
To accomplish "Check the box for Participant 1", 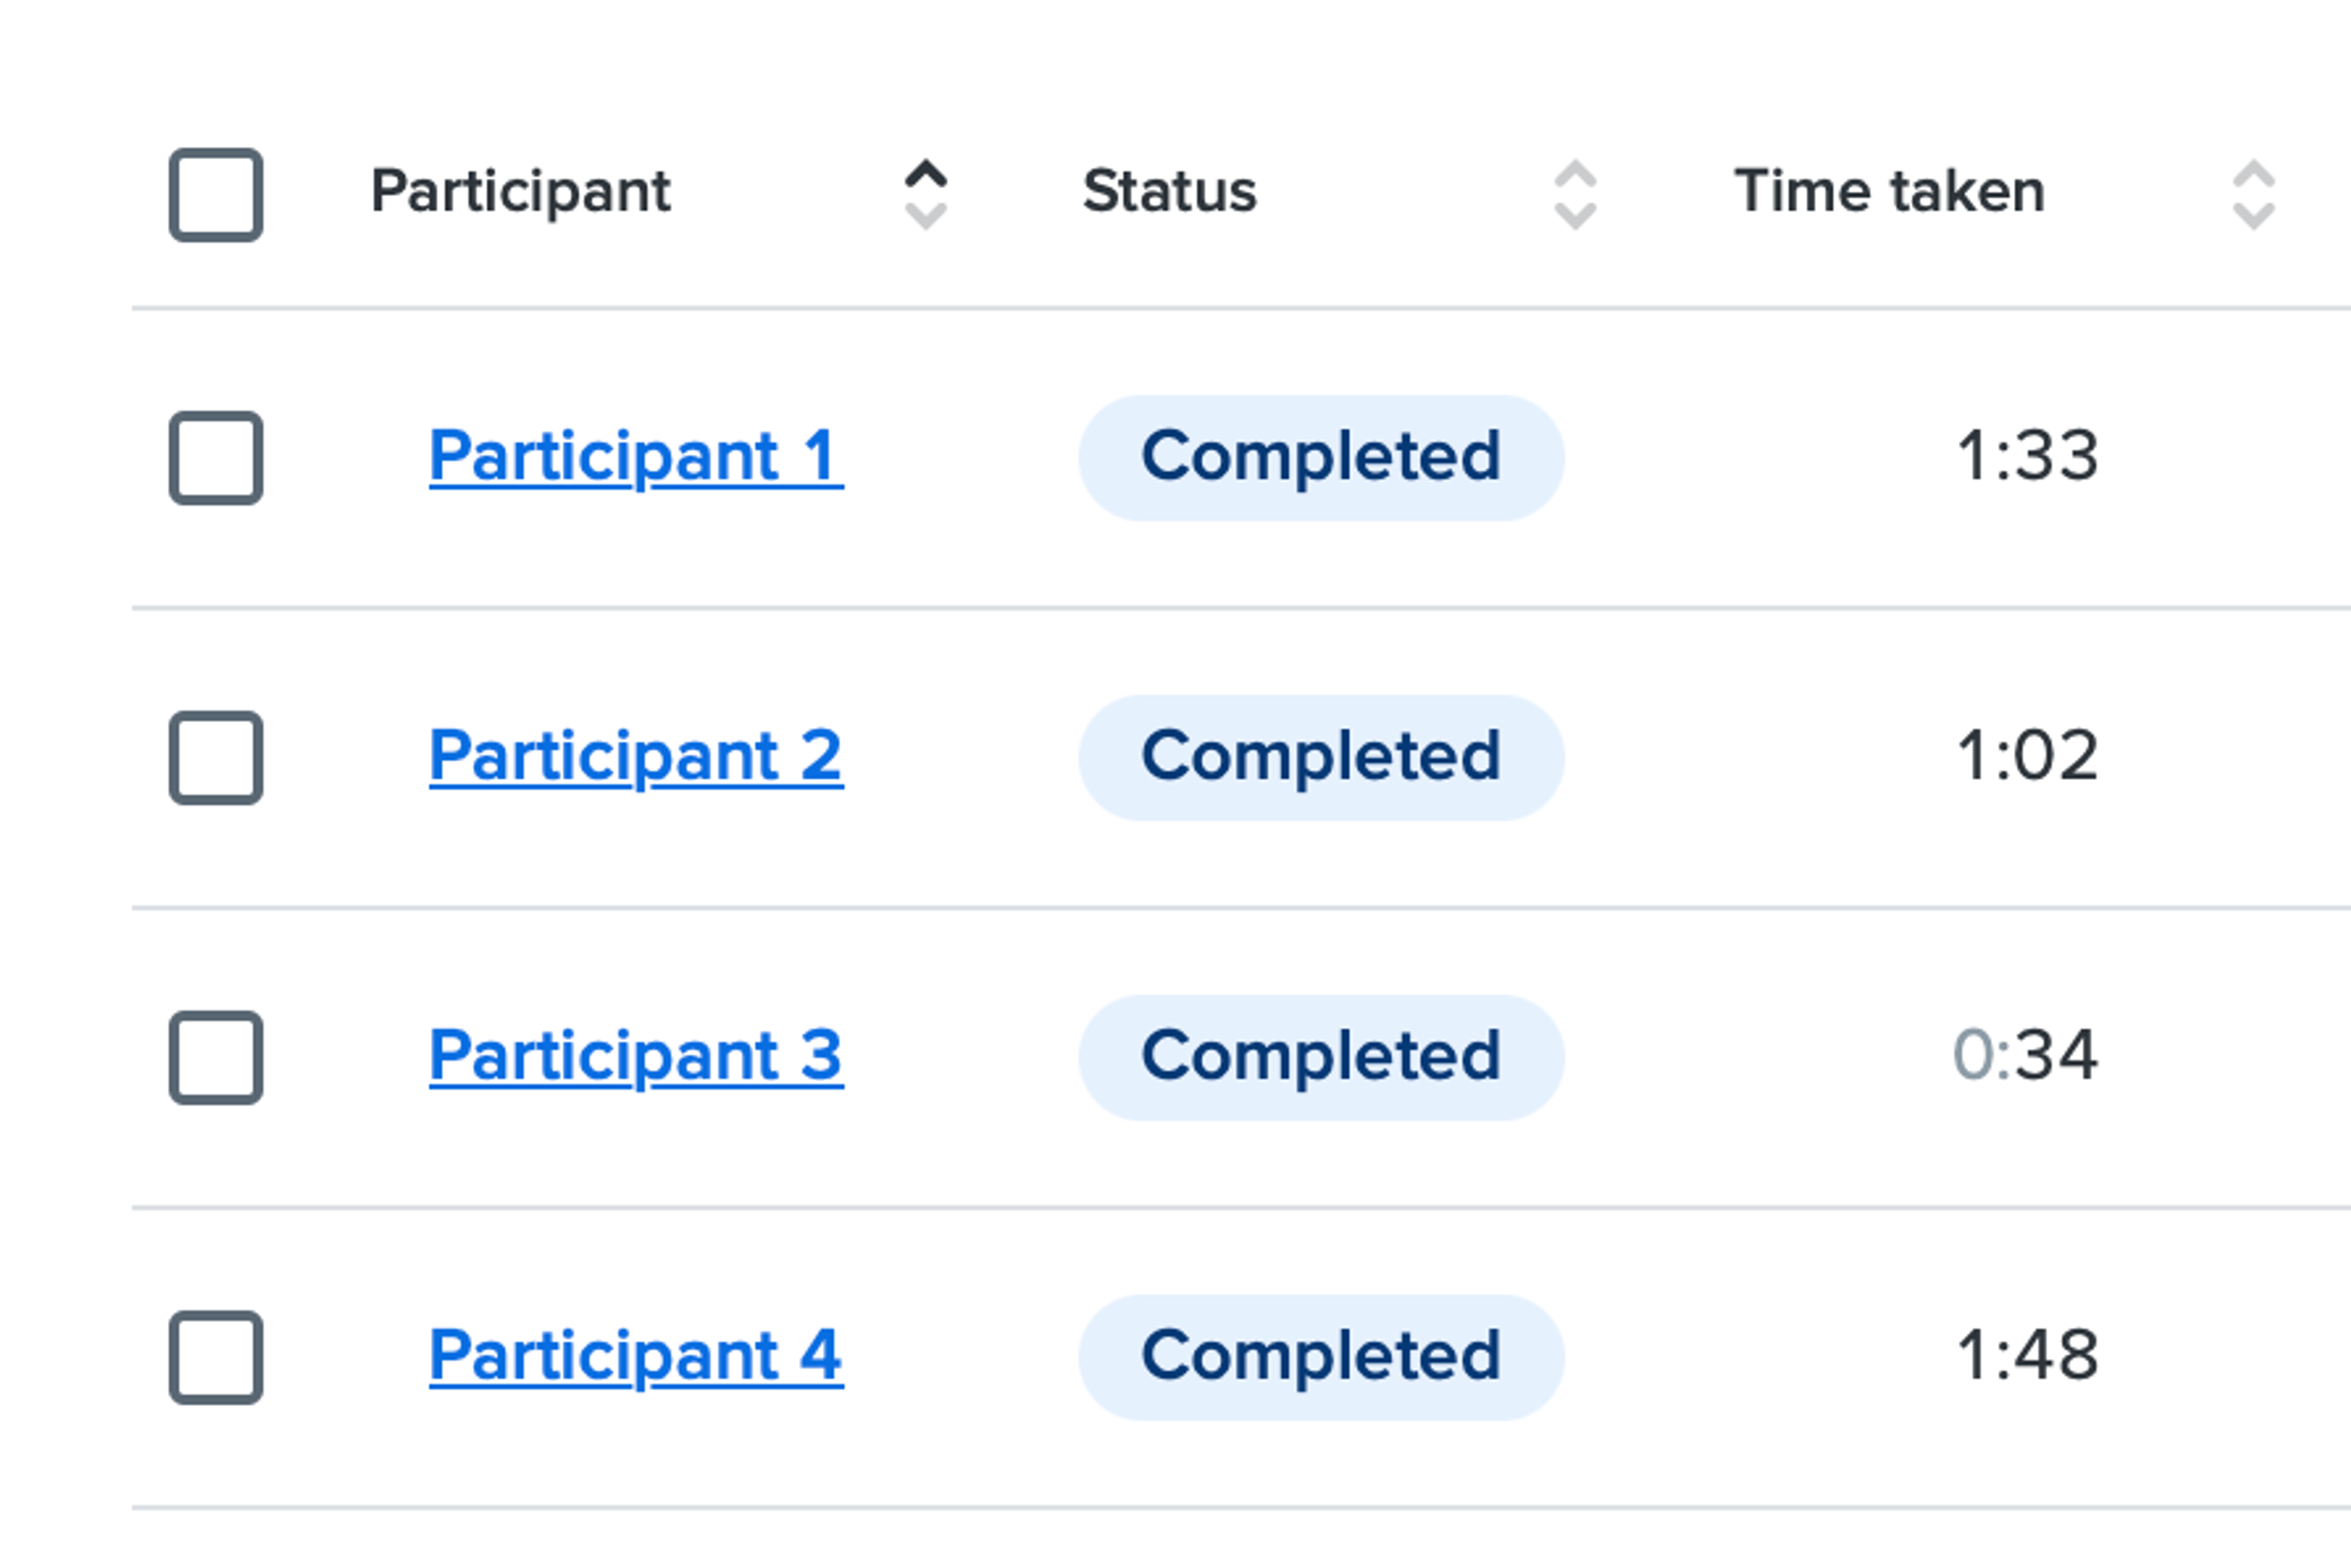I will (x=216, y=457).
